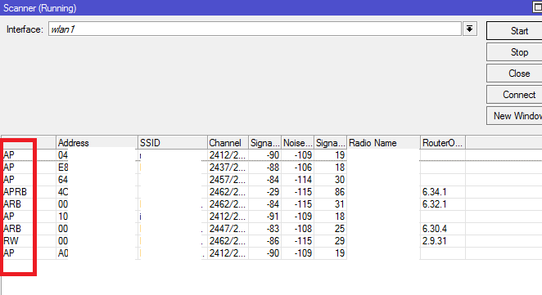Screen dimensions: 542x295
Task: Click the signal value -83 cell
Action: pyautogui.click(x=264, y=229)
